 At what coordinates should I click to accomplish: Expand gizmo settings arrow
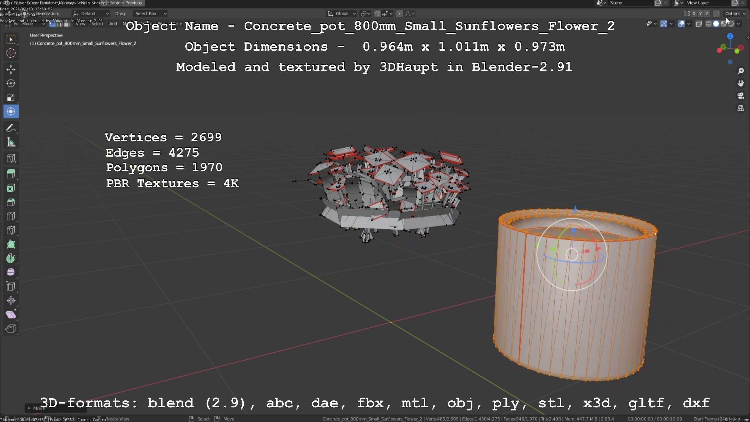[671, 24]
